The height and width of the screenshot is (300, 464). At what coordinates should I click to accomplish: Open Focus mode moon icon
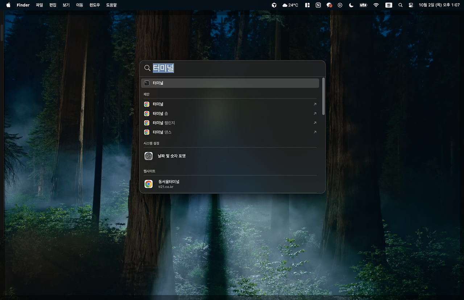tap(351, 5)
